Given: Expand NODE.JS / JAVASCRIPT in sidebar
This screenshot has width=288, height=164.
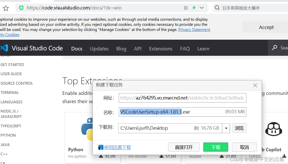Looking at the screenshot, I should (11, 114).
